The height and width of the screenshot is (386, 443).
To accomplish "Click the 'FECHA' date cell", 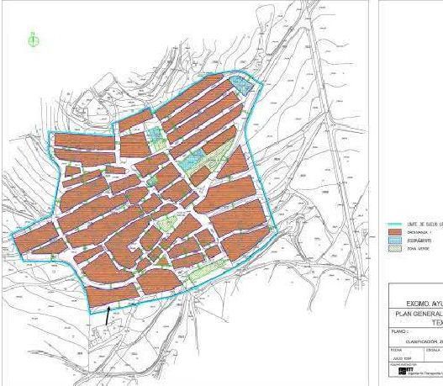I will 407,354.
